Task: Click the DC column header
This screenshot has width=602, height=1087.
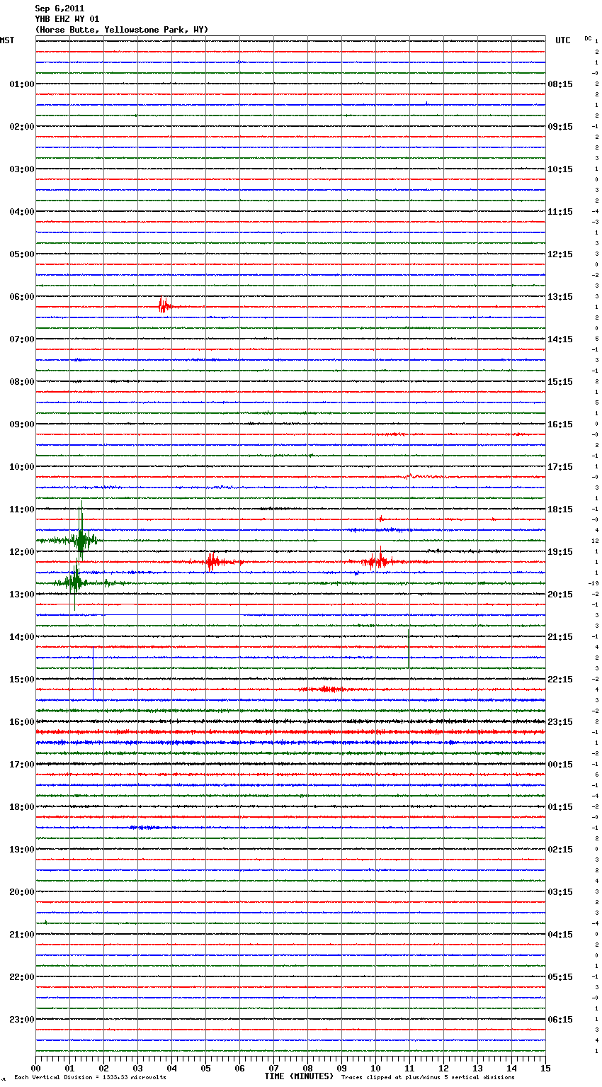Action: tap(588, 38)
